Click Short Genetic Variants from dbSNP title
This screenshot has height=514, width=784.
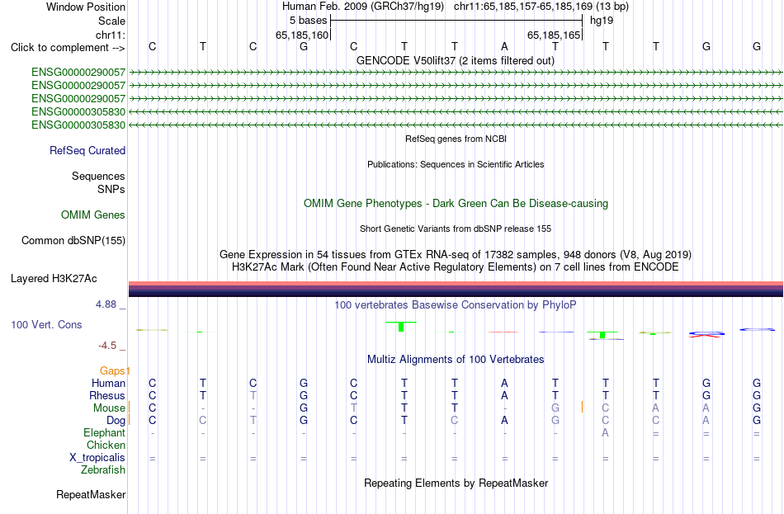coord(456,229)
